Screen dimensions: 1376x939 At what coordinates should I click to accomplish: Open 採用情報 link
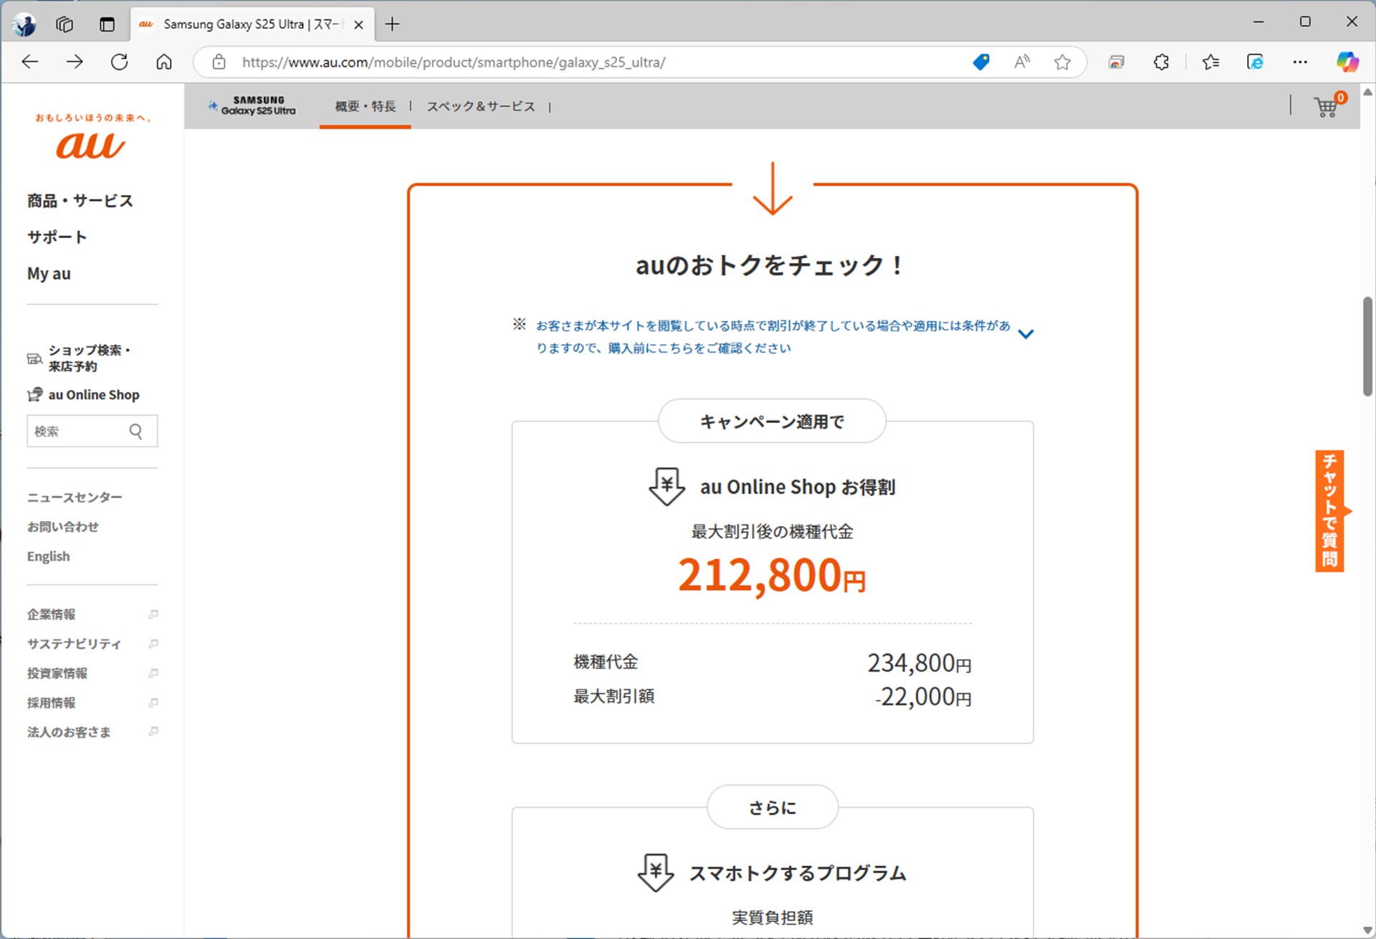click(51, 702)
